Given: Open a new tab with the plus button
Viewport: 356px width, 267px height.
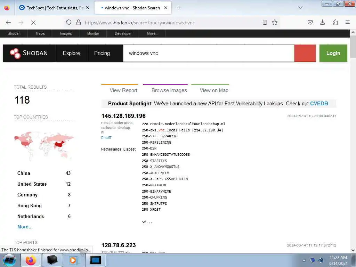Looking at the screenshot, I should (x=179, y=8).
